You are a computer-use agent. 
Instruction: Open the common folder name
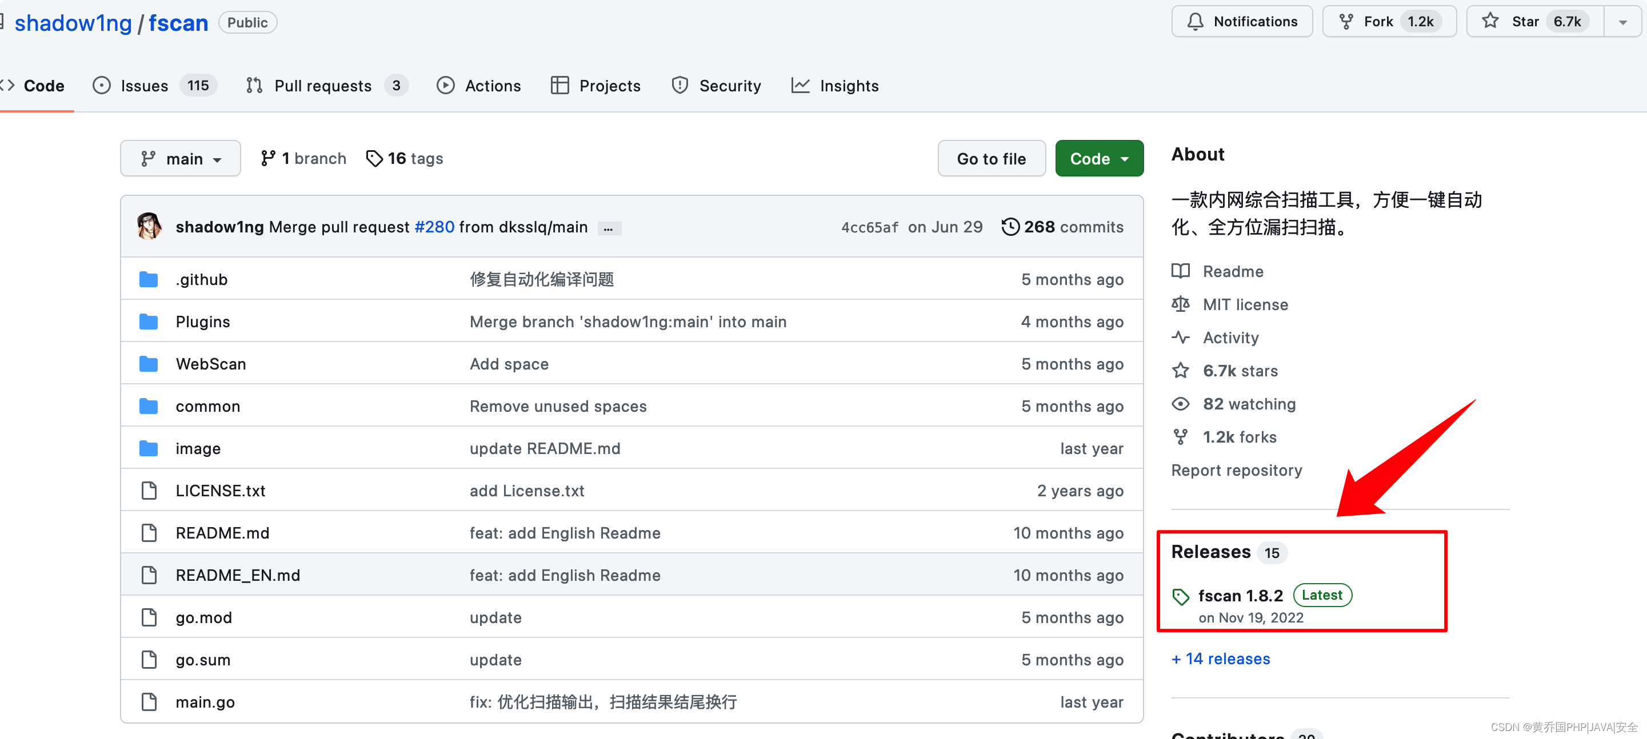click(208, 406)
